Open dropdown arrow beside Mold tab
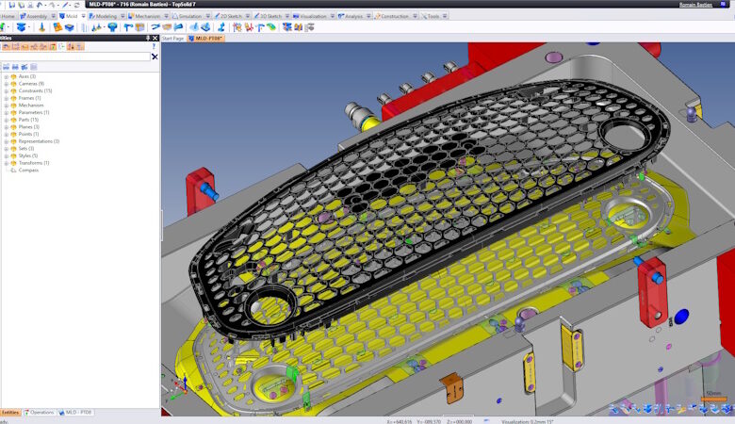Viewport: 735px width, 424px height. pyautogui.click(x=84, y=16)
